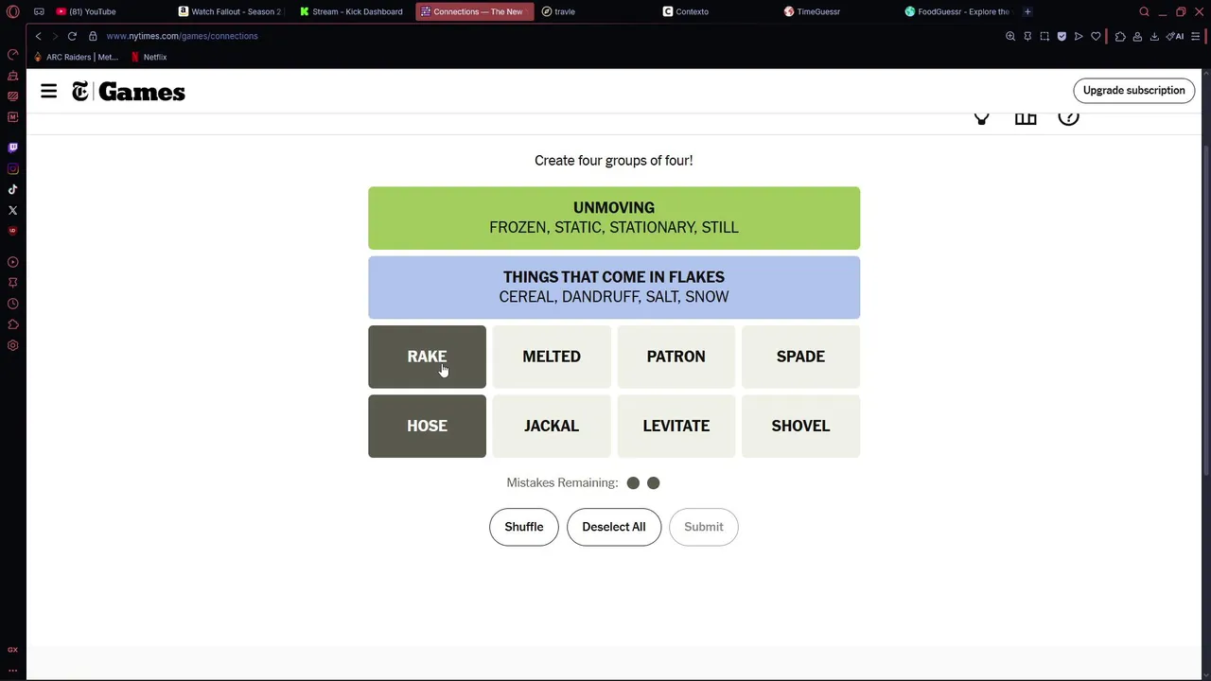Viewport: 1211px width, 681px height.
Task: Open the NYT Games hamburger menu
Action: click(48, 91)
